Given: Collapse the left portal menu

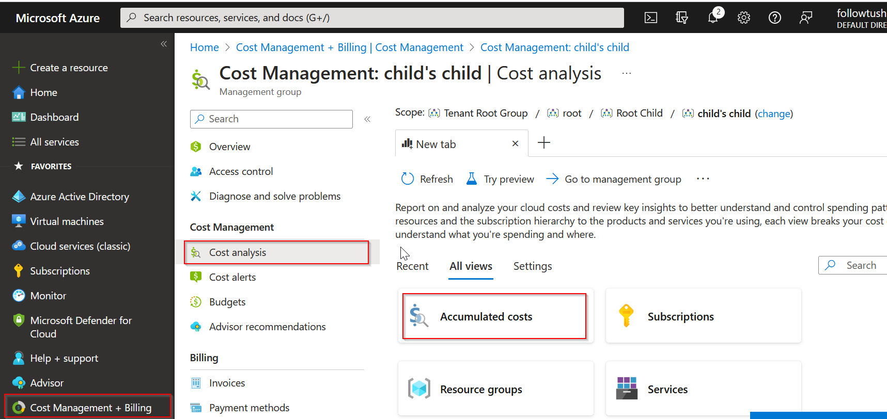Looking at the screenshot, I should (164, 44).
